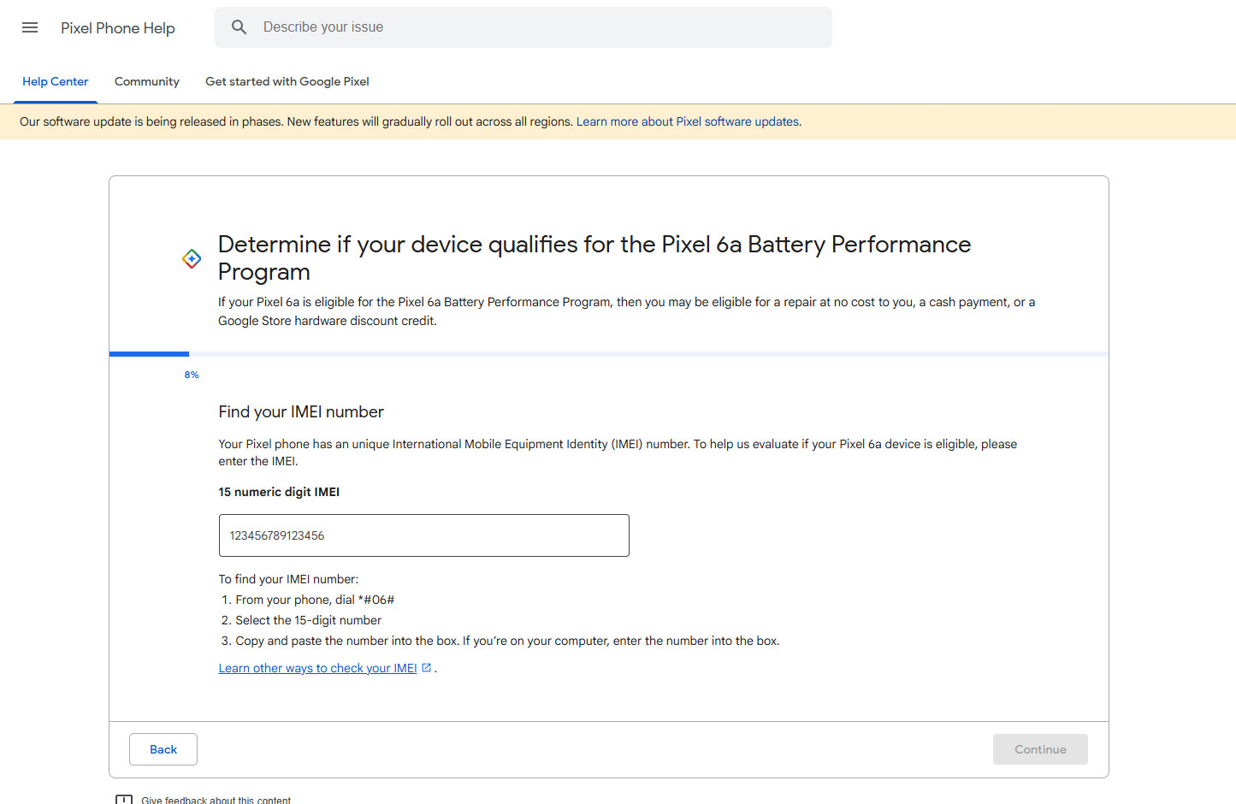Screen dimensions: 1236x804
Task: Click the 'To find your IMEI number:' text
Action: click(288, 579)
